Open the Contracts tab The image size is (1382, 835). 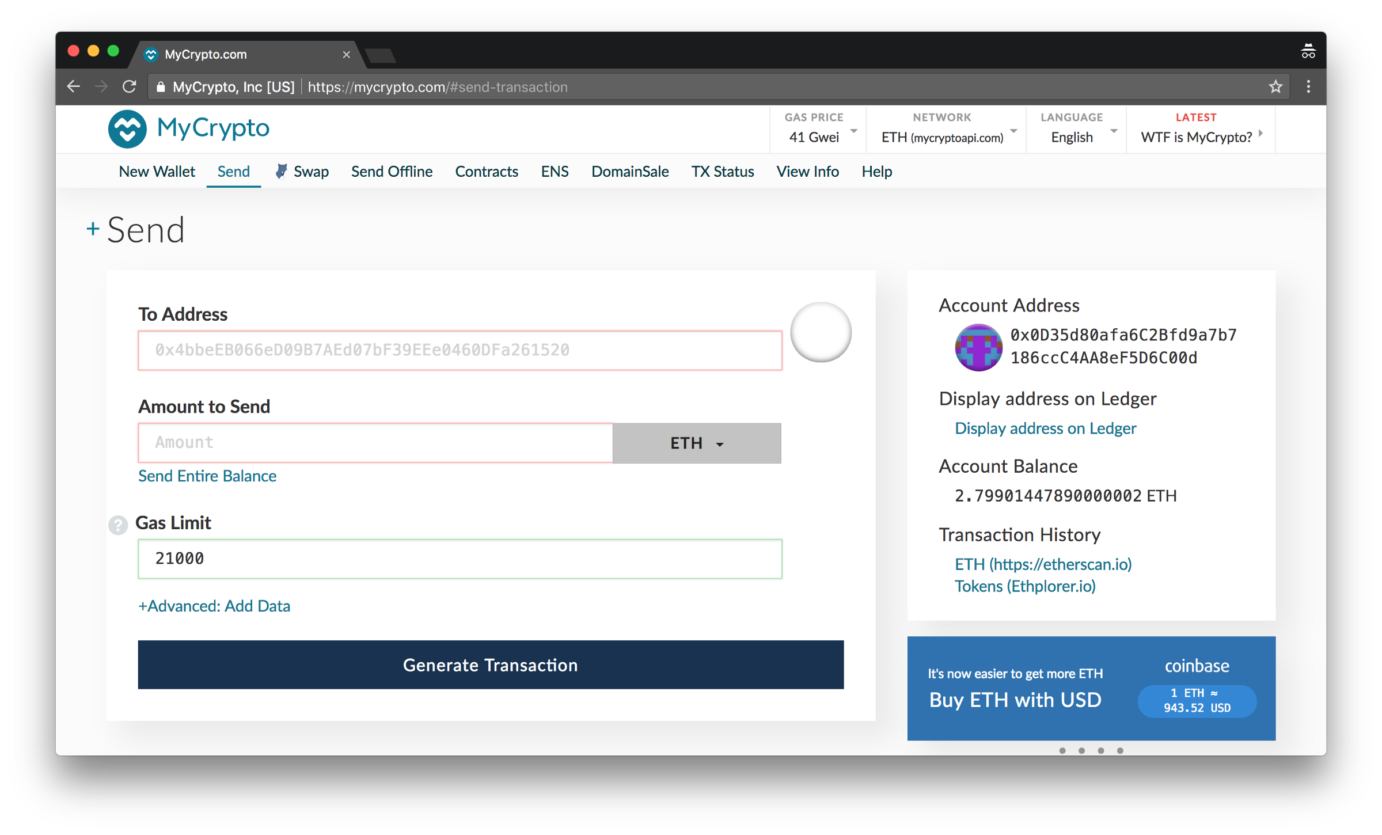pyautogui.click(x=486, y=172)
